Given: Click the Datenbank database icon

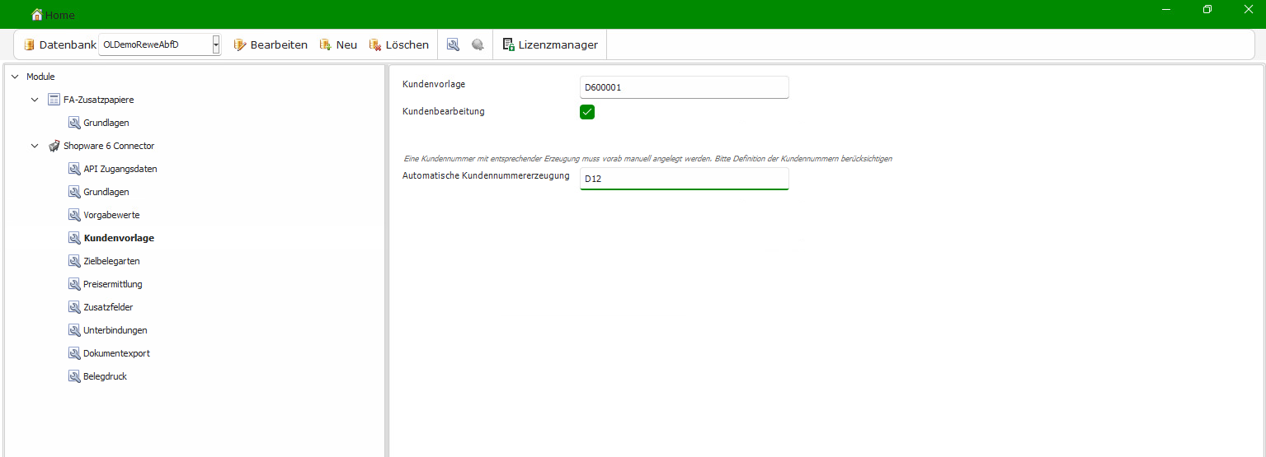Looking at the screenshot, I should click(x=30, y=45).
